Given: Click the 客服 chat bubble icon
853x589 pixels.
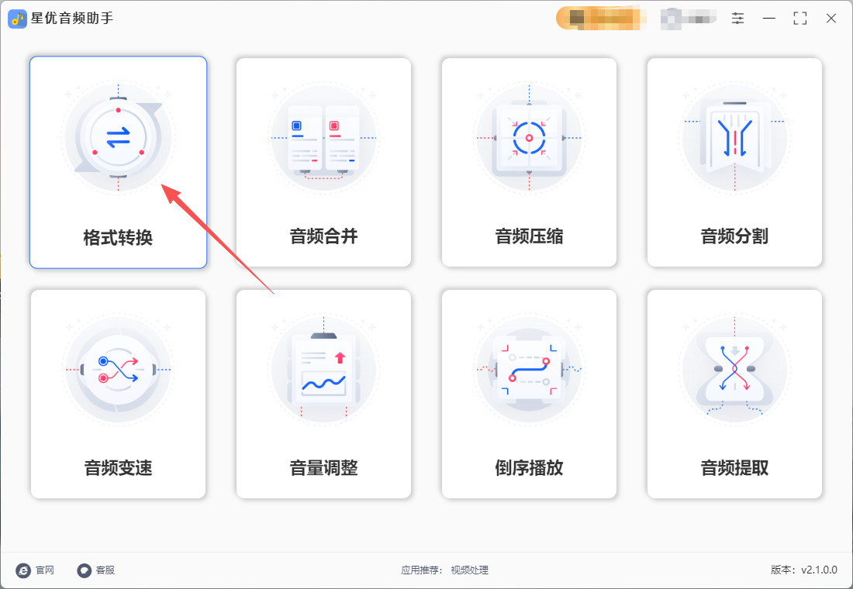Looking at the screenshot, I should pos(84,570).
